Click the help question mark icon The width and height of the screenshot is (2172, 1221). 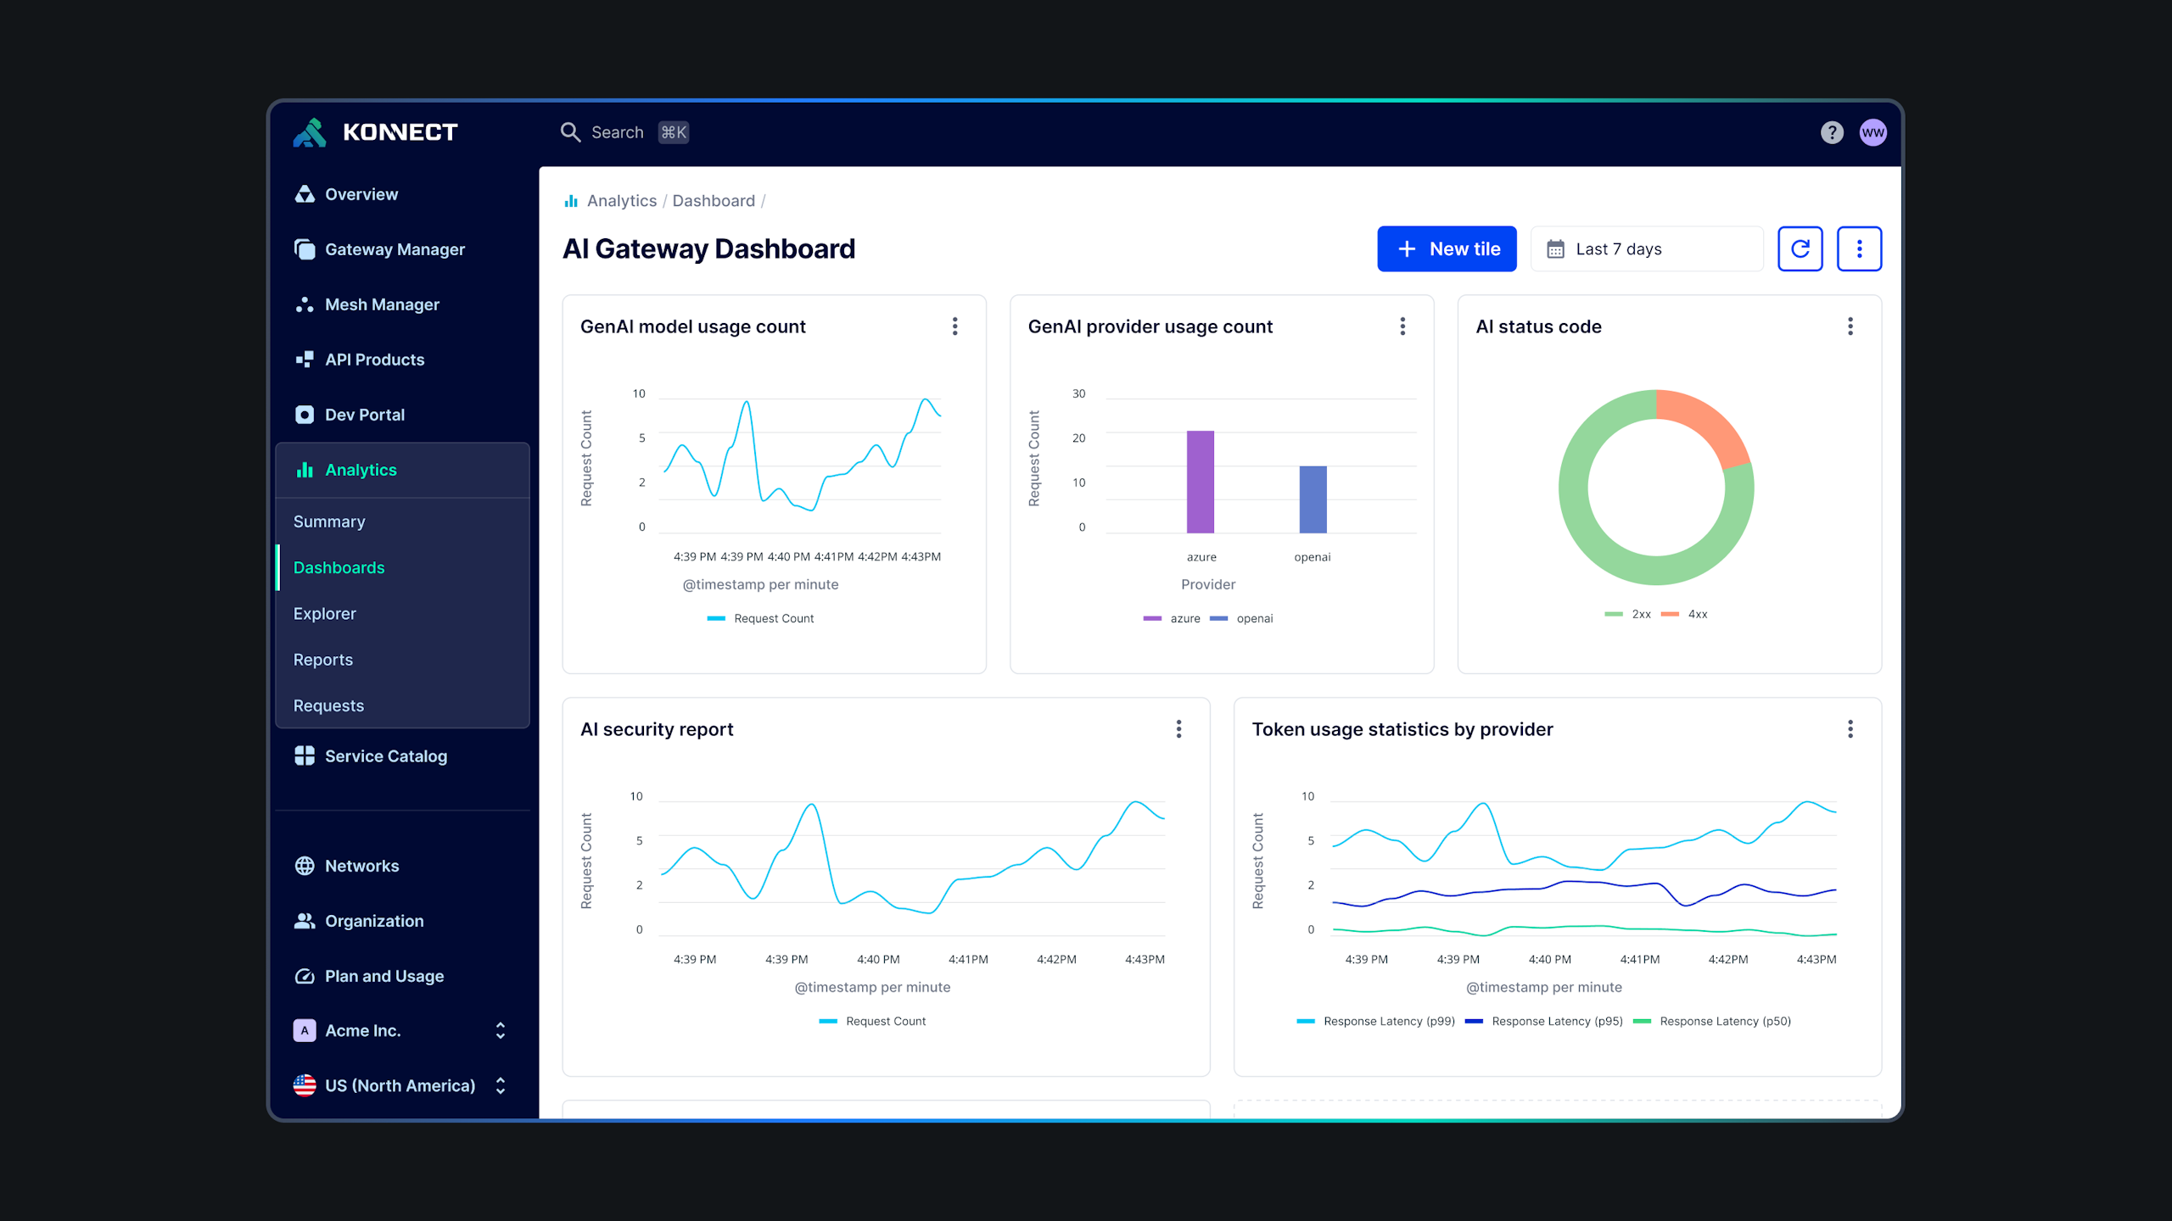[x=1832, y=132]
